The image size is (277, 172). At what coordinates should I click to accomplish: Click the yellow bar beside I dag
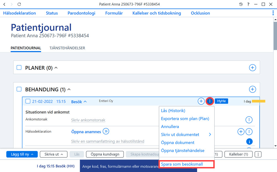coord(259,101)
